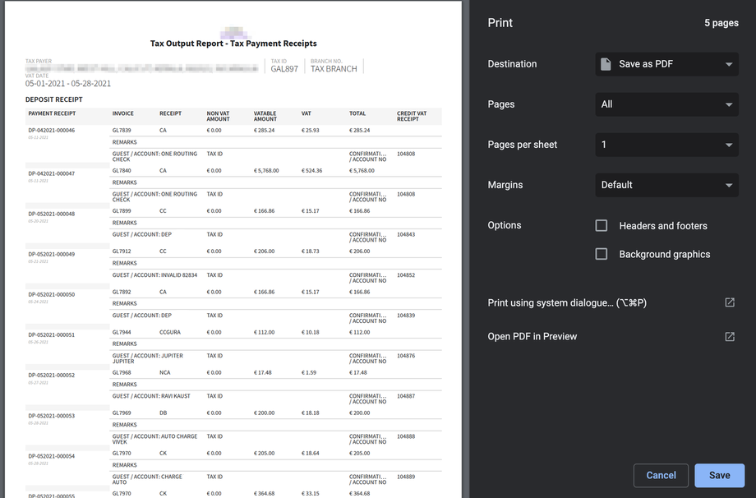Click invoice number GL7944

coord(122,332)
